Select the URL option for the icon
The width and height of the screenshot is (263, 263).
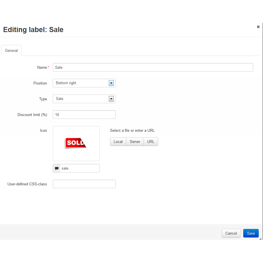coord(151,142)
